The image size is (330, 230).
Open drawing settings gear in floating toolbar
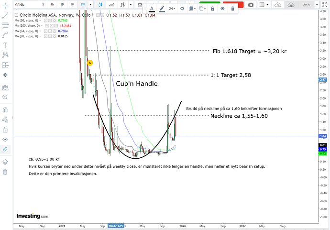[182, 9]
